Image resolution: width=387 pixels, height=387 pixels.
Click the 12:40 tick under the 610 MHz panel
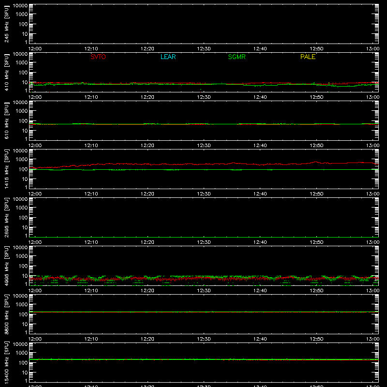[260, 146]
